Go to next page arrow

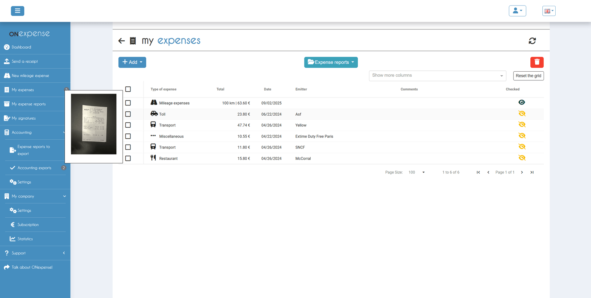522,172
